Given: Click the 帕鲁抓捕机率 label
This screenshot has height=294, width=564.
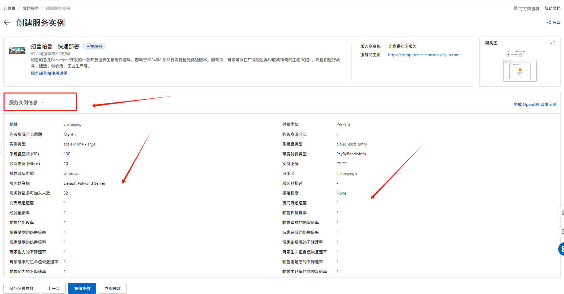Looking at the screenshot, I should point(294,213).
